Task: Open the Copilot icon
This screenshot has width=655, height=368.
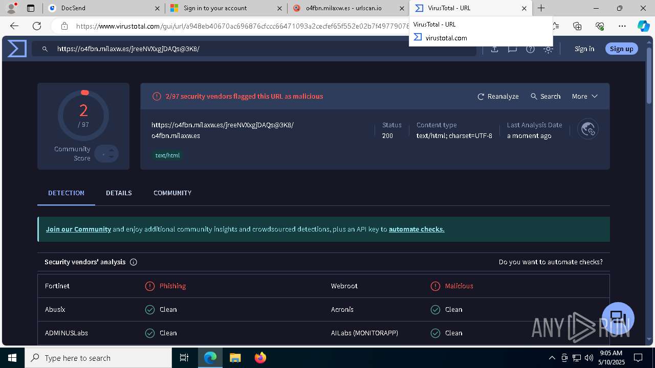Action: [x=643, y=26]
